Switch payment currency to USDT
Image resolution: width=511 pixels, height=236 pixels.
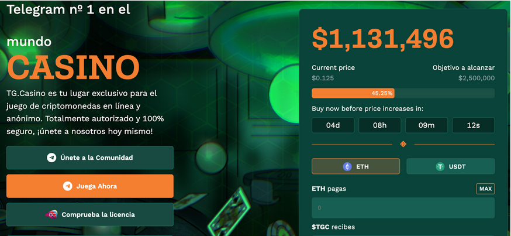450,166
